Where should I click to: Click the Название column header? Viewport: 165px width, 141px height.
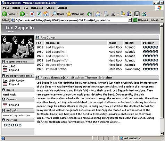[76, 43]
